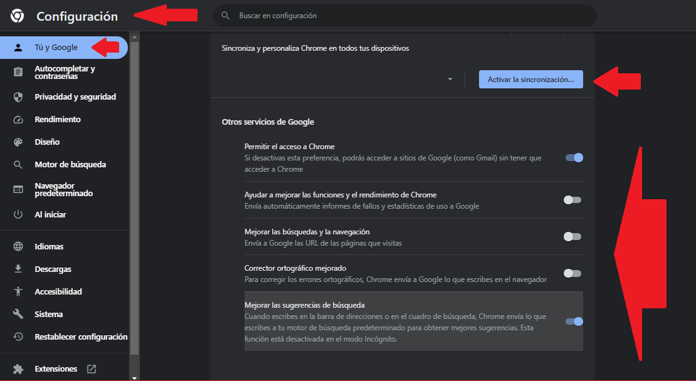Click the download arrow icon for Descargas
Viewport: 696px width, 381px height.
click(18, 269)
